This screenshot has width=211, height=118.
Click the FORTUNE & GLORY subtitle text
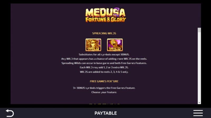(x=106, y=19)
